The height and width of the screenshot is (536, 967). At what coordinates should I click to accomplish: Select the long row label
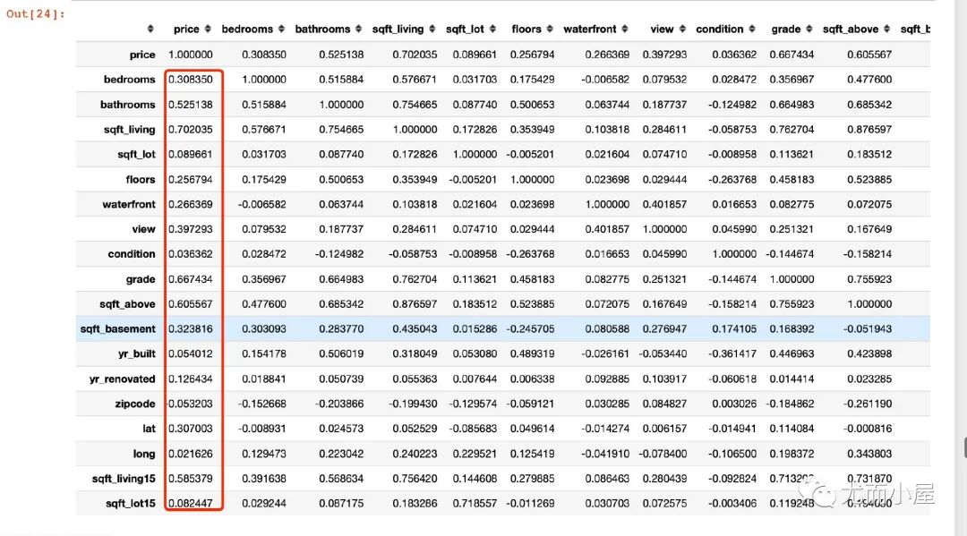pyautogui.click(x=144, y=454)
